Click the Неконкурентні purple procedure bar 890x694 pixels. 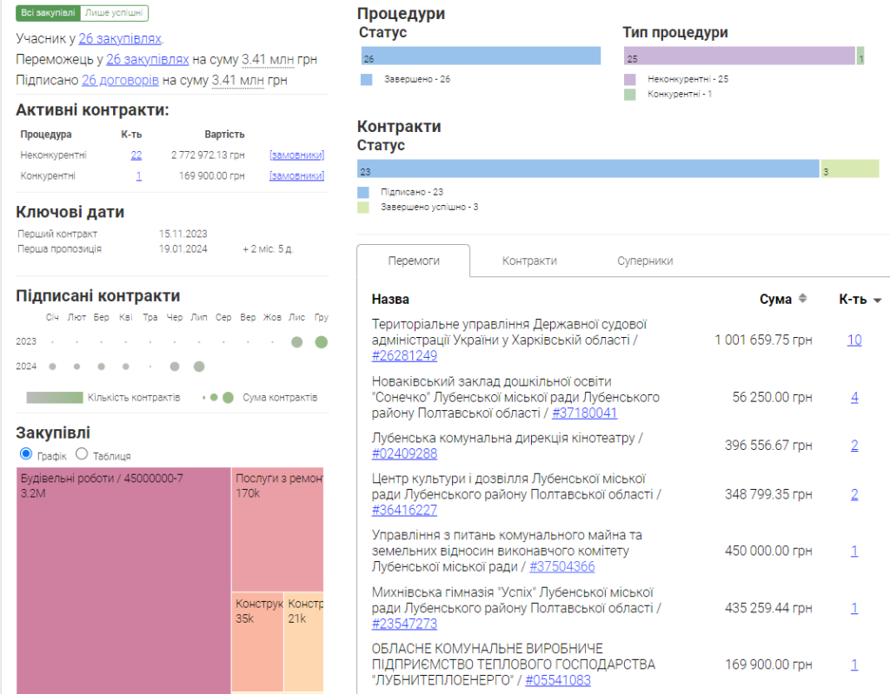point(739,56)
